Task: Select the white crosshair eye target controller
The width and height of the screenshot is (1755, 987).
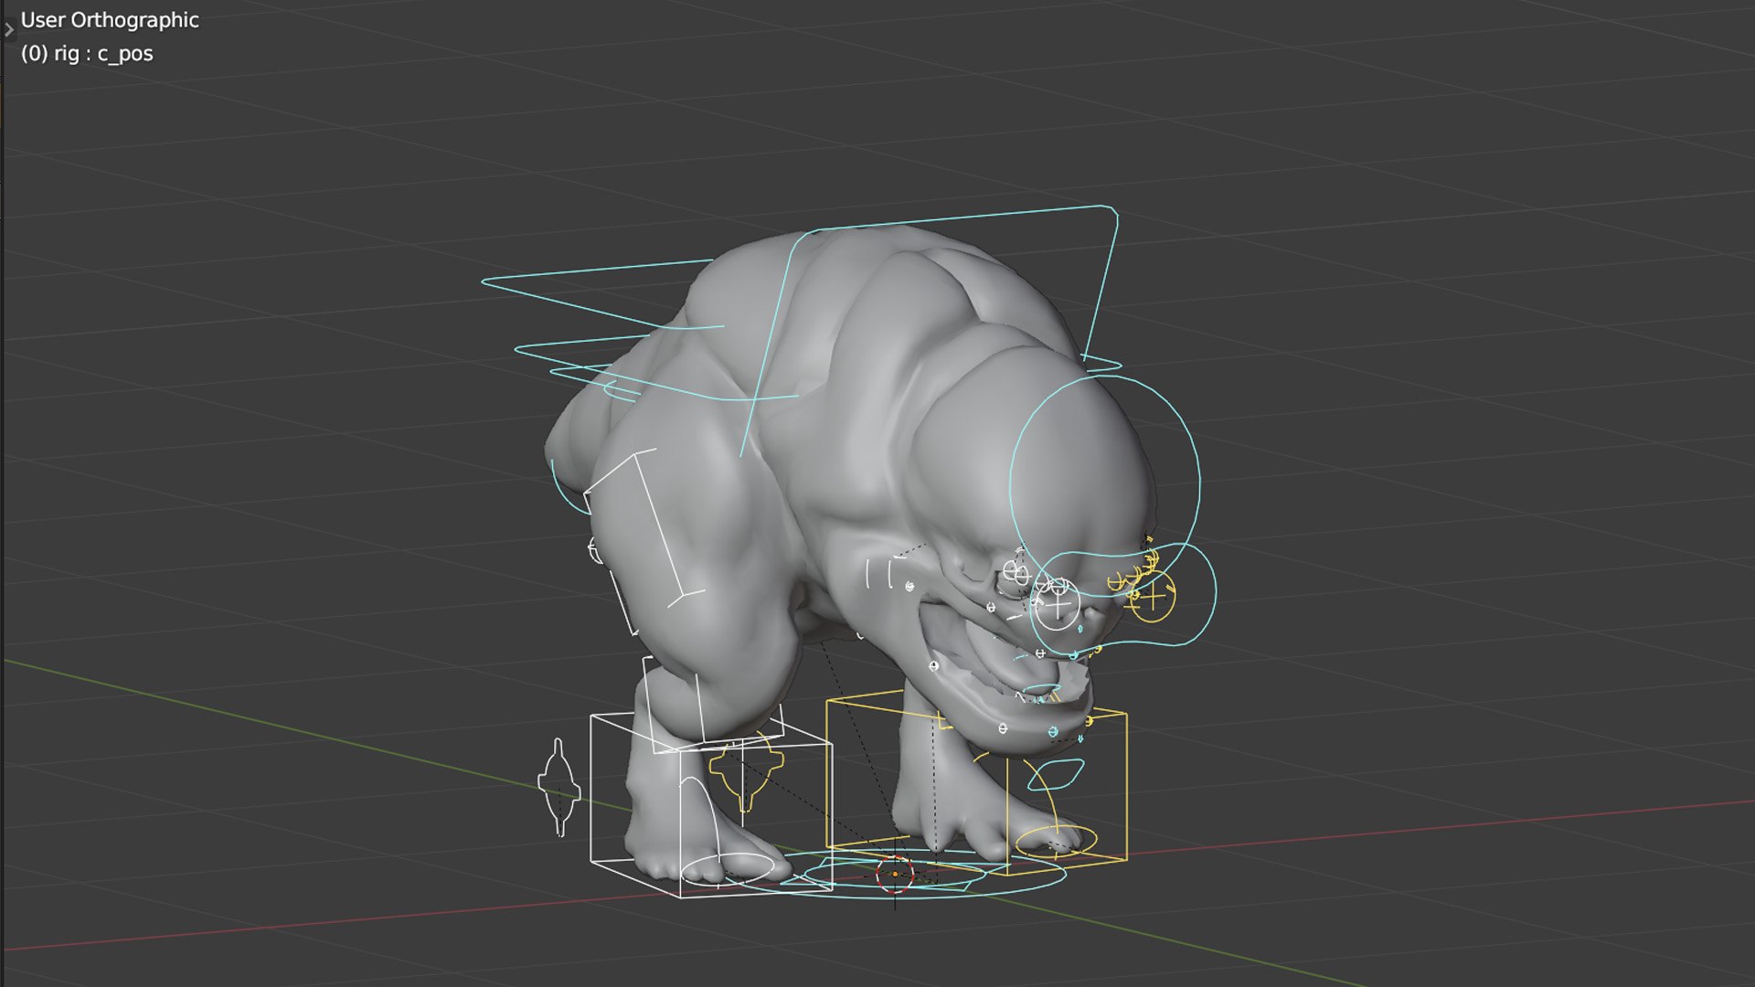Action: 1058,605
